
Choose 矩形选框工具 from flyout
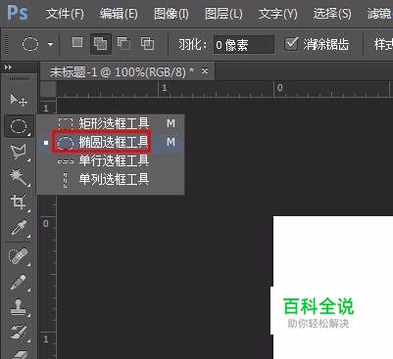coord(111,123)
